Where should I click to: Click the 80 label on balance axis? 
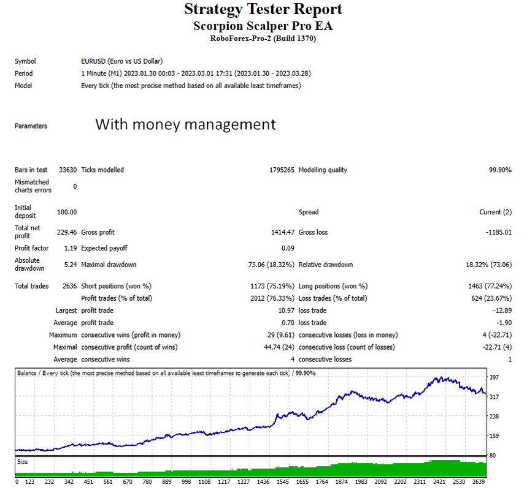point(493,456)
